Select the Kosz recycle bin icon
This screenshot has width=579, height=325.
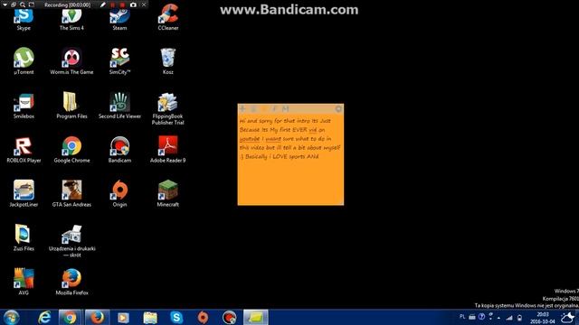click(x=168, y=61)
